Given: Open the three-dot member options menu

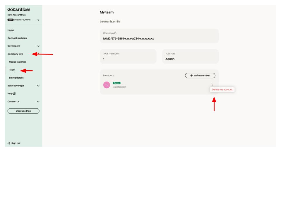Looking at the screenshot, I should pyautogui.click(x=213, y=85).
